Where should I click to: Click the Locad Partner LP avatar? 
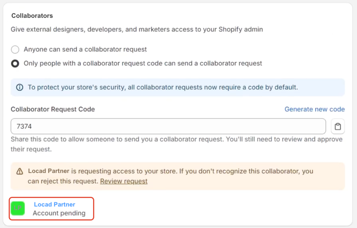18,208
